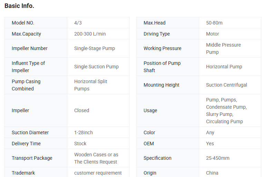
Task: Select the 50-80m max head value
Action: [x=214, y=23]
